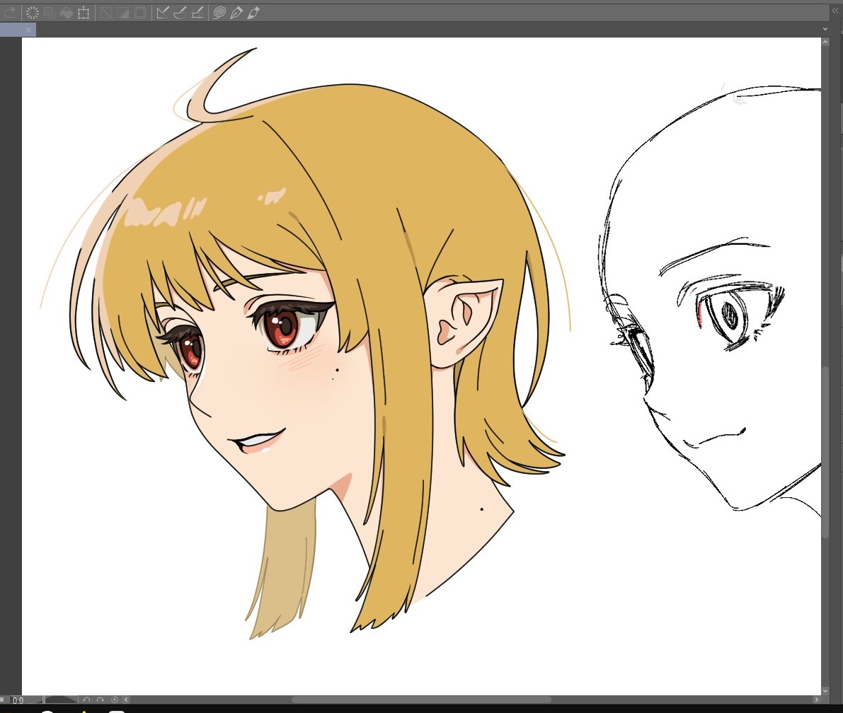Image resolution: width=843 pixels, height=713 pixels.
Task: Toggle Snap to Ruler
Action: pos(162,12)
